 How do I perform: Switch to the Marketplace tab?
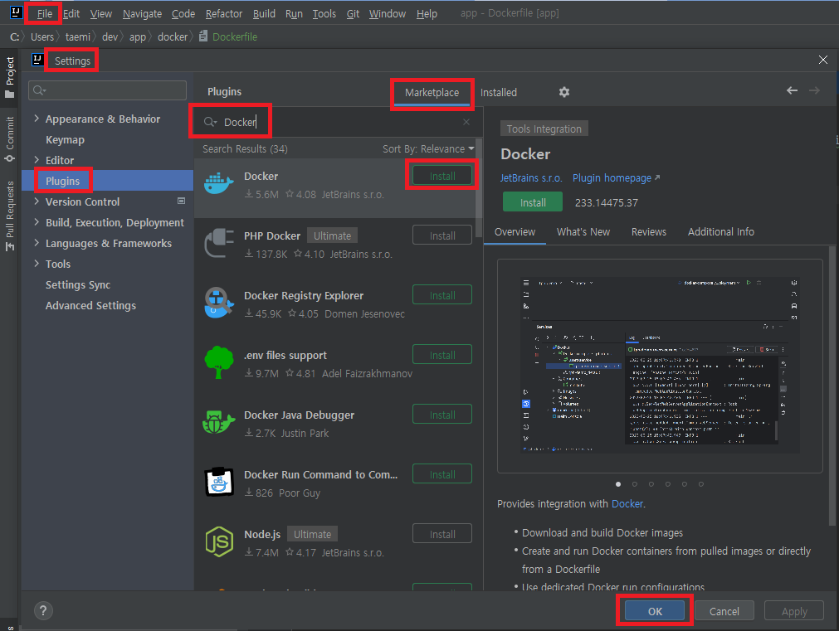tap(432, 93)
